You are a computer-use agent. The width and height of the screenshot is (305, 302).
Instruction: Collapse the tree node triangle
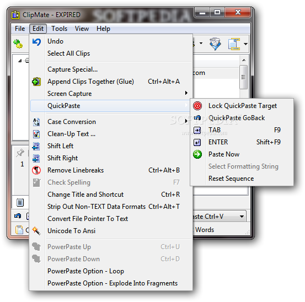(20, 61)
